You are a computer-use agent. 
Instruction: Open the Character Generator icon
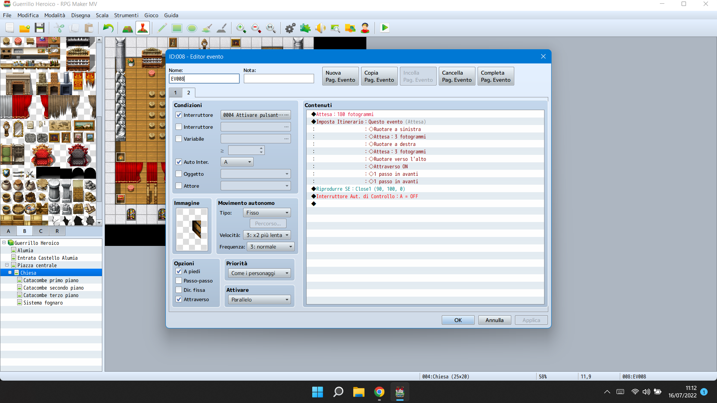pyautogui.click(x=365, y=28)
